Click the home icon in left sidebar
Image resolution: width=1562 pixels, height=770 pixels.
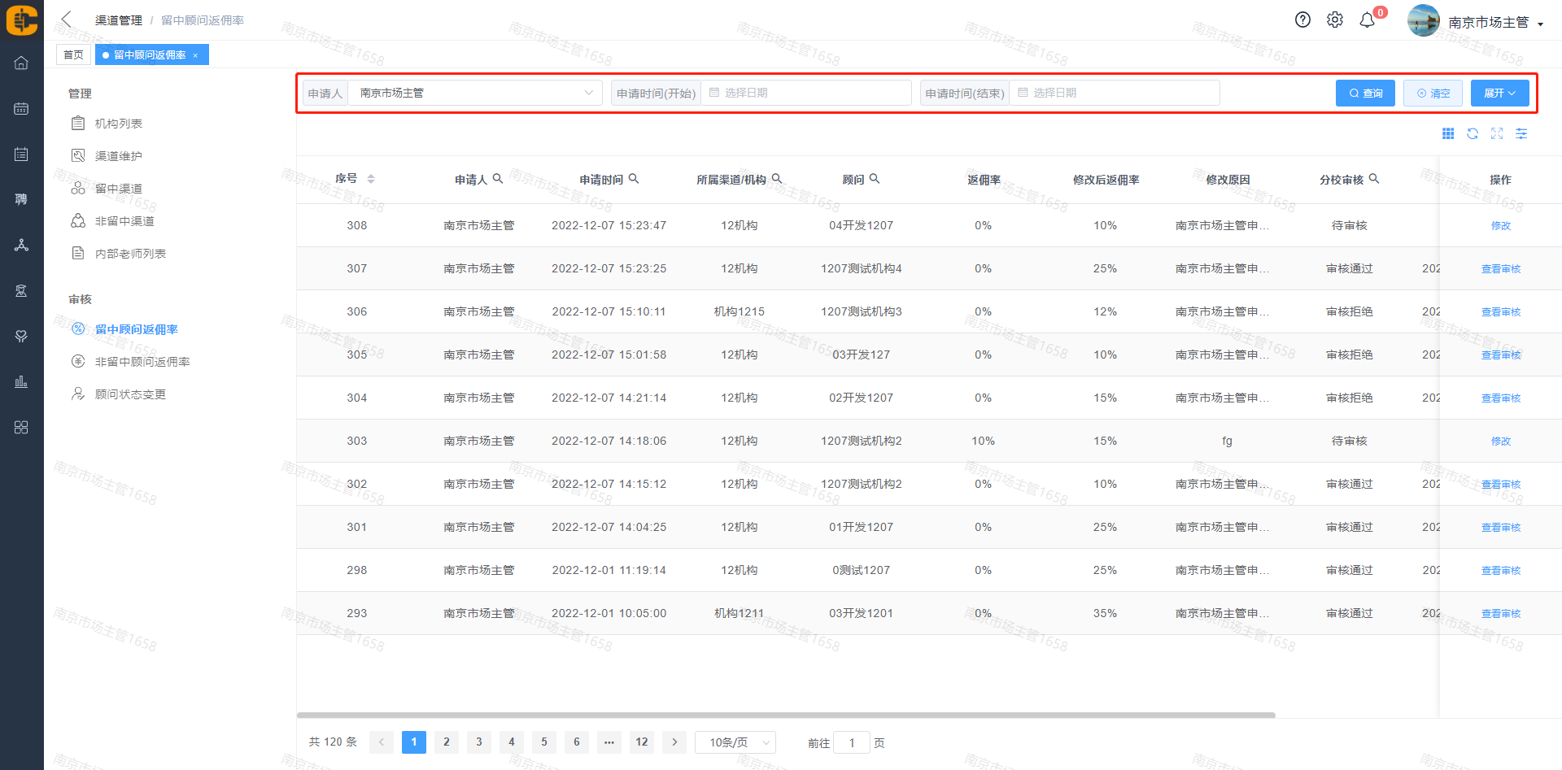point(21,63)
